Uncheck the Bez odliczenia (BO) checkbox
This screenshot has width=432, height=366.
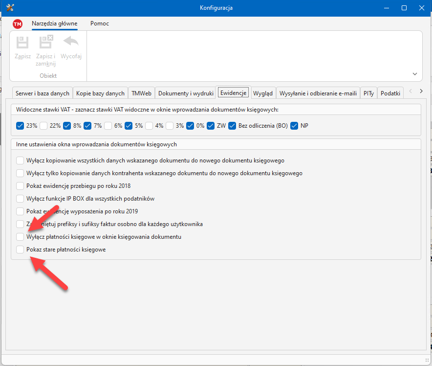pos(232,126)
